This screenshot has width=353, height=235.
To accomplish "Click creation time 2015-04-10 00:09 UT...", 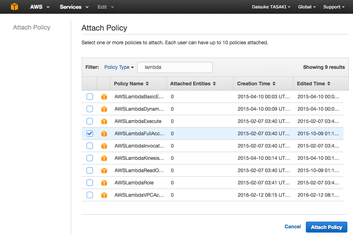I will pyautogui.click(x=264, y=109).
